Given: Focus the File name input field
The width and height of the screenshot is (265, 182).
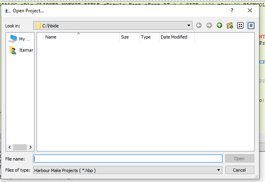Looking at the screenshot, I should pos(128,159).
